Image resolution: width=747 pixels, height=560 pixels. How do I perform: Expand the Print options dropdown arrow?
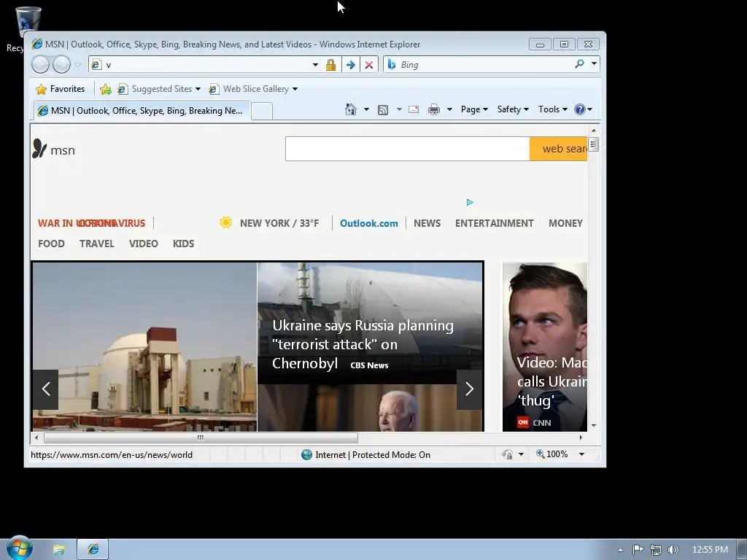tap(449, 109)
